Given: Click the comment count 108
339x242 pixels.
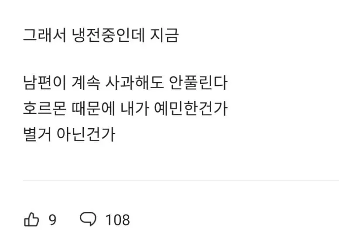Looking at the screenshot, I should pyautogui.click(x=117, y=219).
